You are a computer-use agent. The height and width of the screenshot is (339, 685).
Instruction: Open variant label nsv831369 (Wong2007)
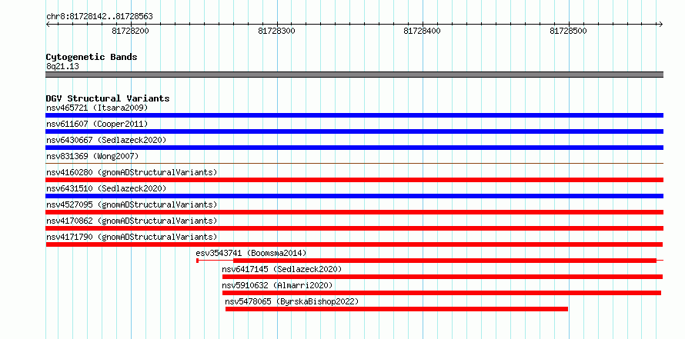tap(92, 156)
